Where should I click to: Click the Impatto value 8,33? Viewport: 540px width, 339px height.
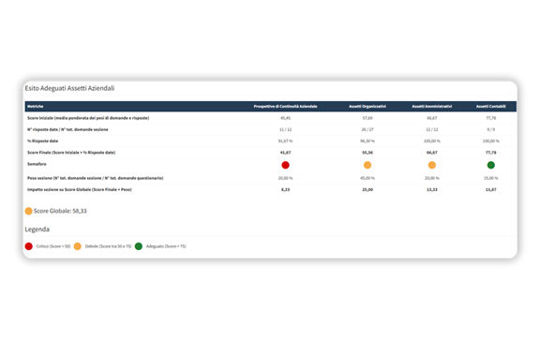[x=286, y=189]
